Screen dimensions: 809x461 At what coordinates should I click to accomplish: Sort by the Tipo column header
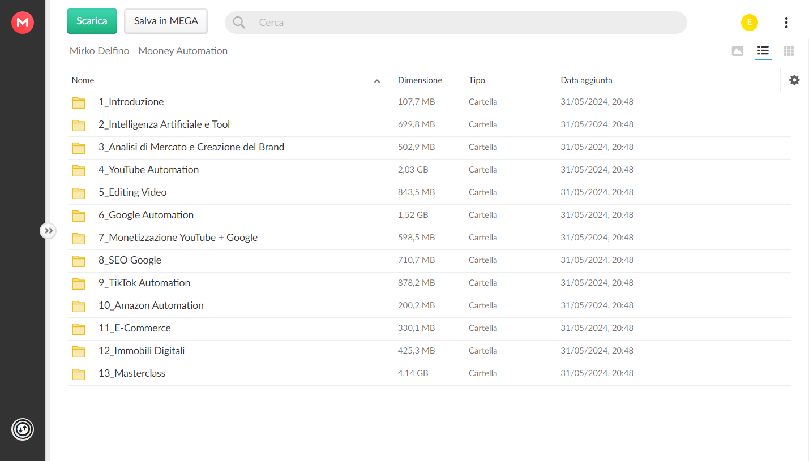(x=477, y=80)
